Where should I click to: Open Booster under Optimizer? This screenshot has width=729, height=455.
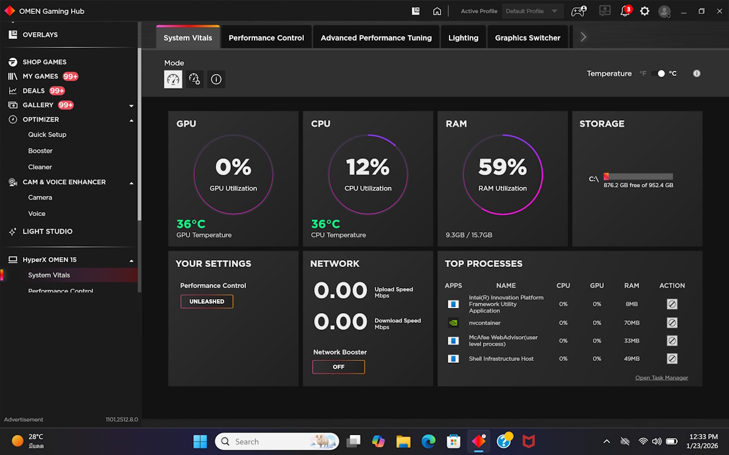click(40, 151)
